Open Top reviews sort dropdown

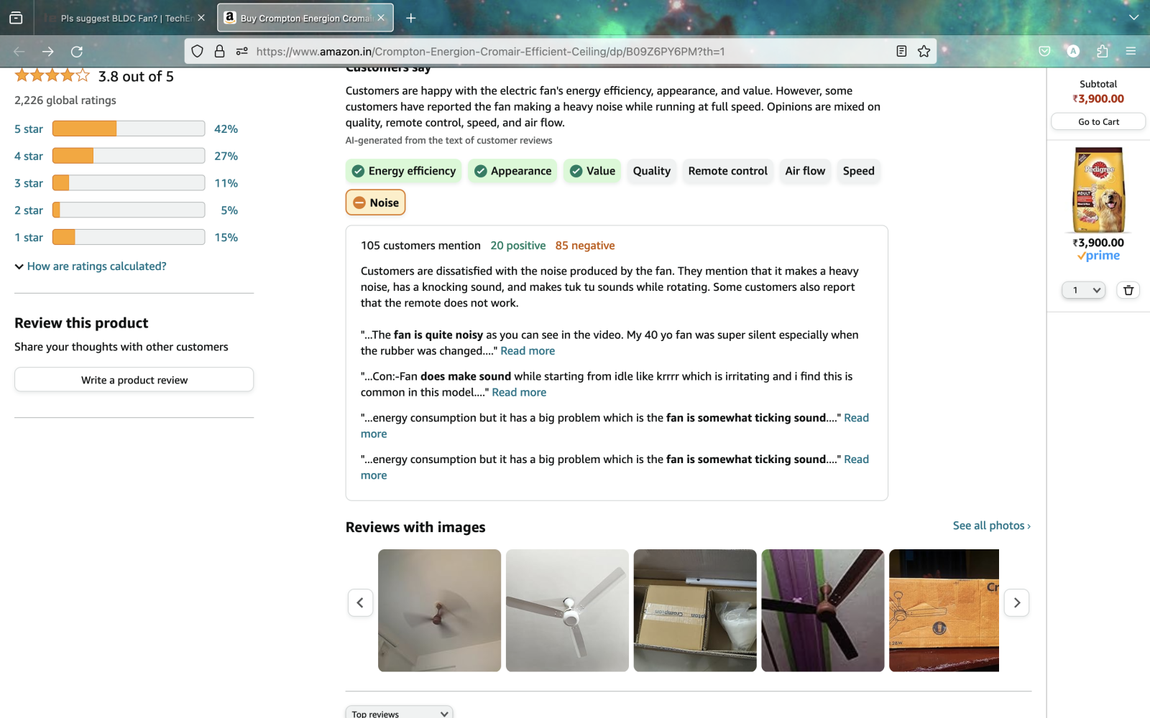point(400,713)
